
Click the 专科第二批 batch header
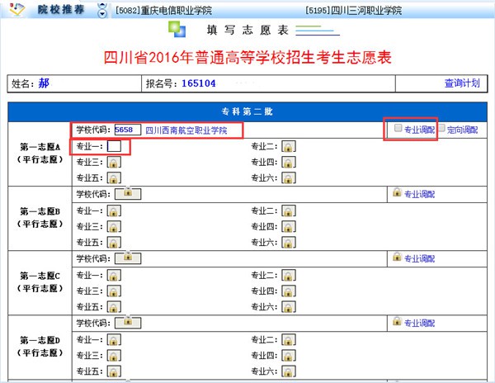(247, 111)
